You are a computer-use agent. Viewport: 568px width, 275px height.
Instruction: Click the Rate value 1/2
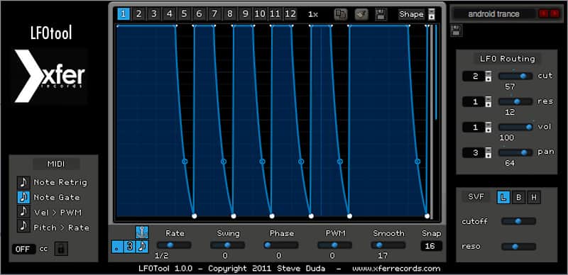[162, 256]
